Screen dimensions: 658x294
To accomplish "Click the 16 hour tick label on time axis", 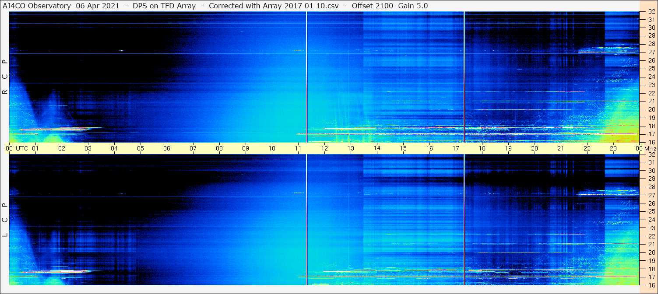I will 429,148.
